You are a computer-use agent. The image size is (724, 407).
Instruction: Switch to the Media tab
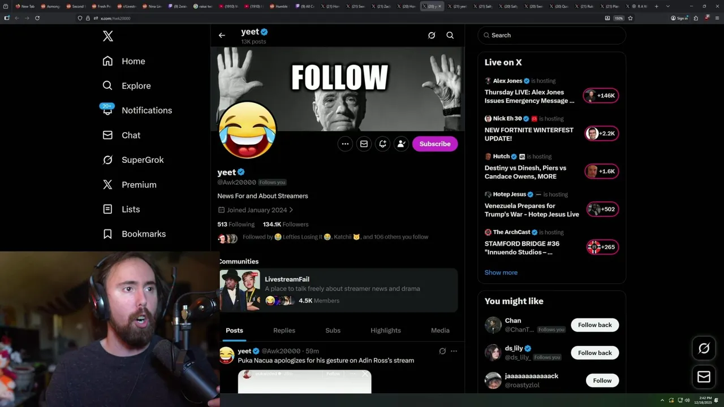440,331
